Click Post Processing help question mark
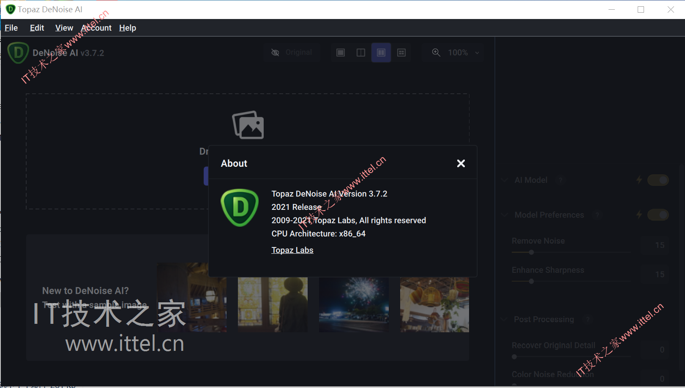Image resolution: width=685 pixels, height=388 pixels. point(587,319)
